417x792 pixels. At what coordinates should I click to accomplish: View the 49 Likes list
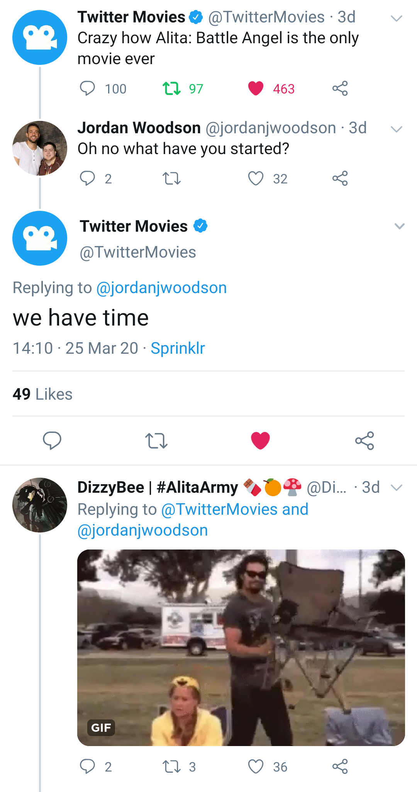click(42, 394)
